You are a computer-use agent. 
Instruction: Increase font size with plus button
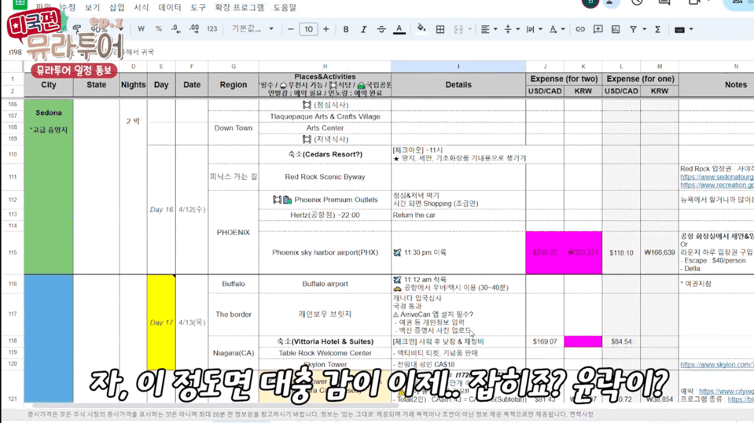coord(326,29)
